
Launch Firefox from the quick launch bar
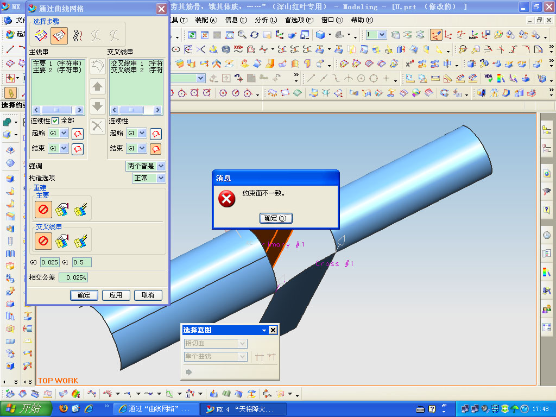(63, 409)
